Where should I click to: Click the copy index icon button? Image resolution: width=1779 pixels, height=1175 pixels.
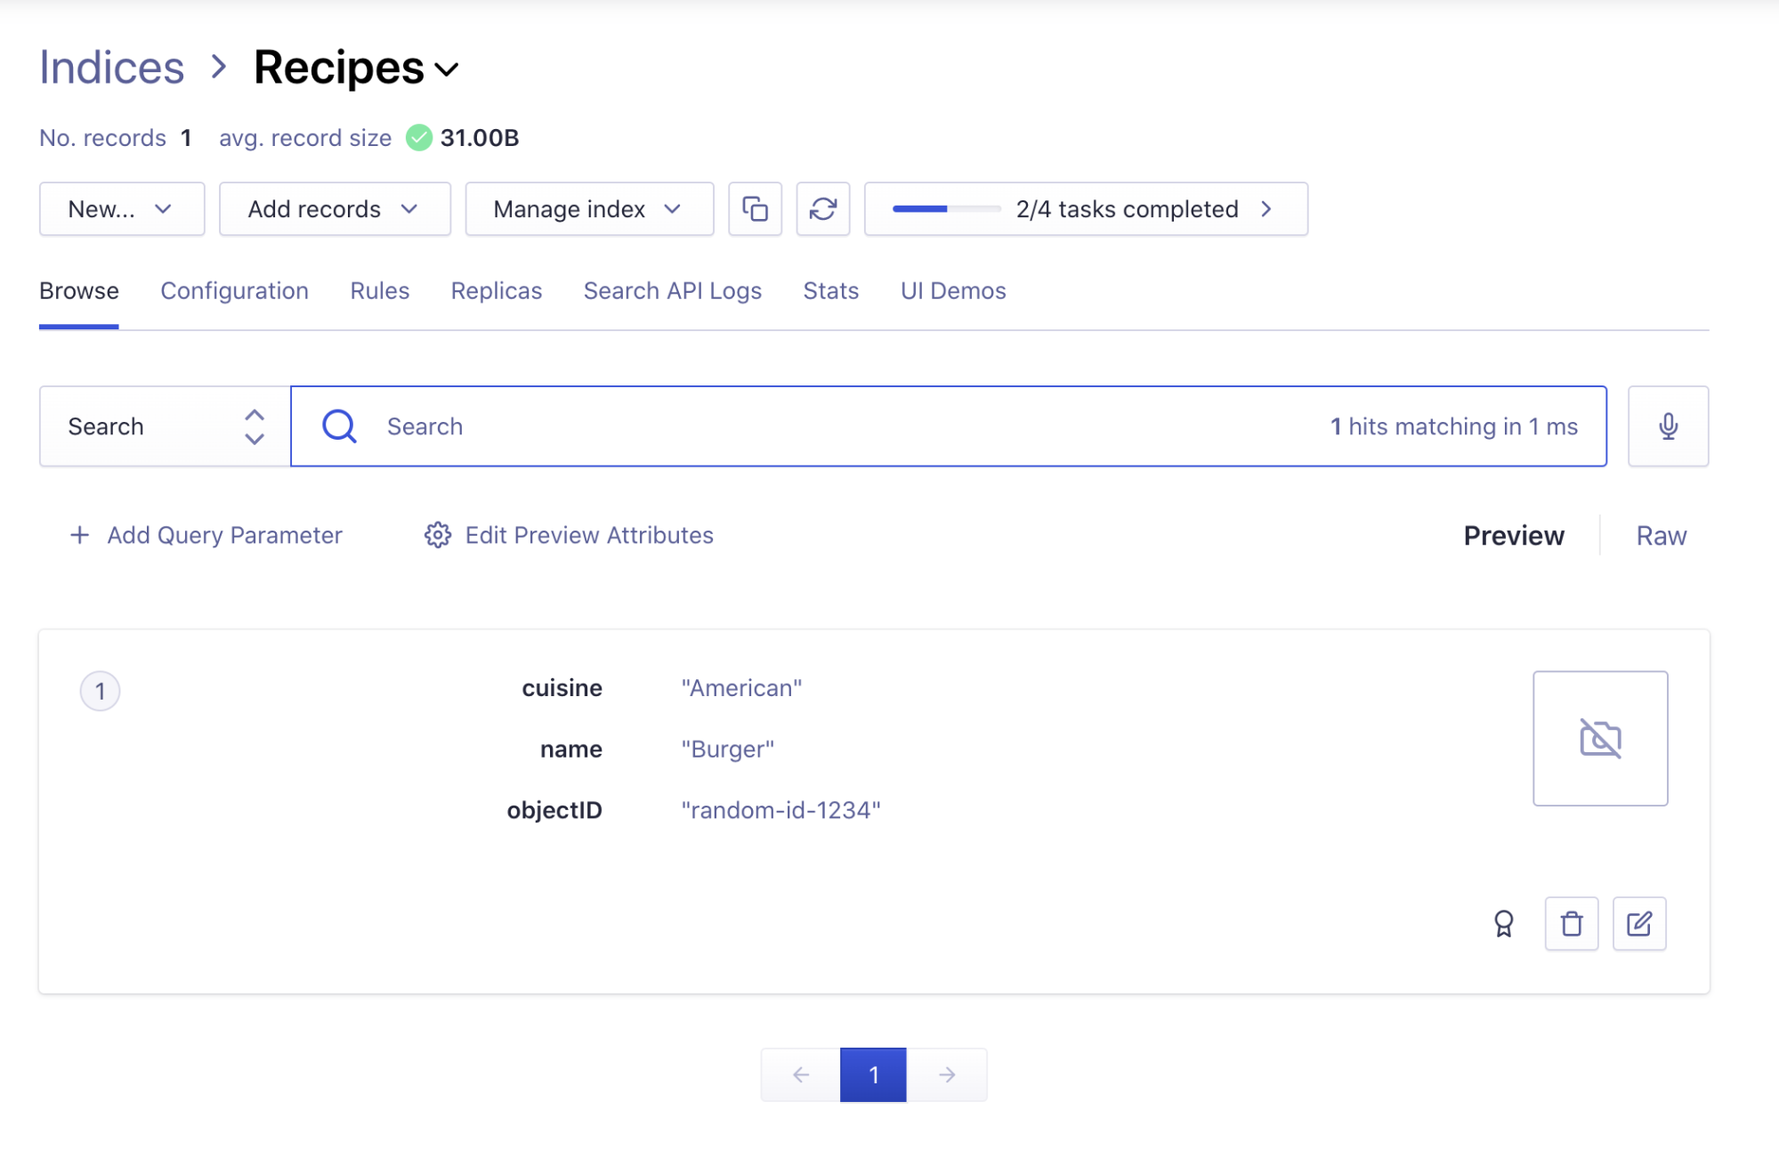coord(755,209)
